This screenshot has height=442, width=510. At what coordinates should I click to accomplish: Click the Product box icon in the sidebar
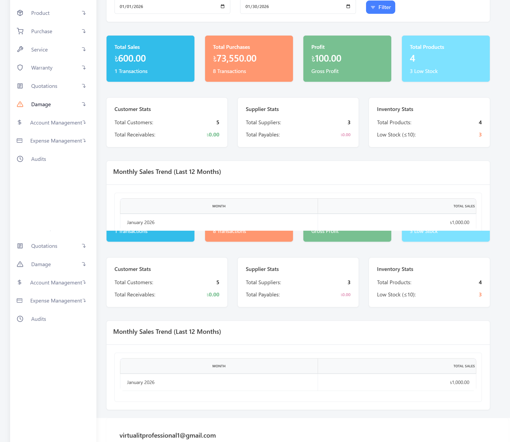(20, 13)
